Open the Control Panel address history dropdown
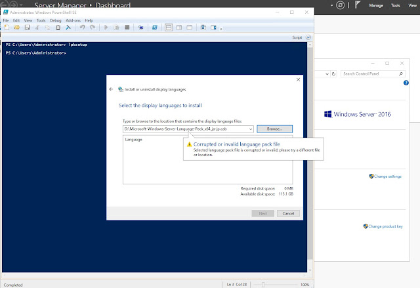The width and height of the screenshot is (420, 288). [x=327, y=74]
